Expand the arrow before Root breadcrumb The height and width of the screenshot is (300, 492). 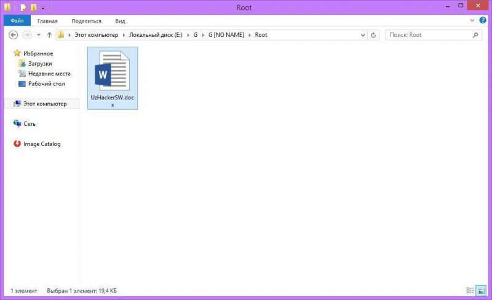tap(250, 35)
